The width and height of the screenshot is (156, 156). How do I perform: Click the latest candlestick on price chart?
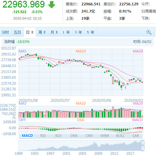[142, 82]
